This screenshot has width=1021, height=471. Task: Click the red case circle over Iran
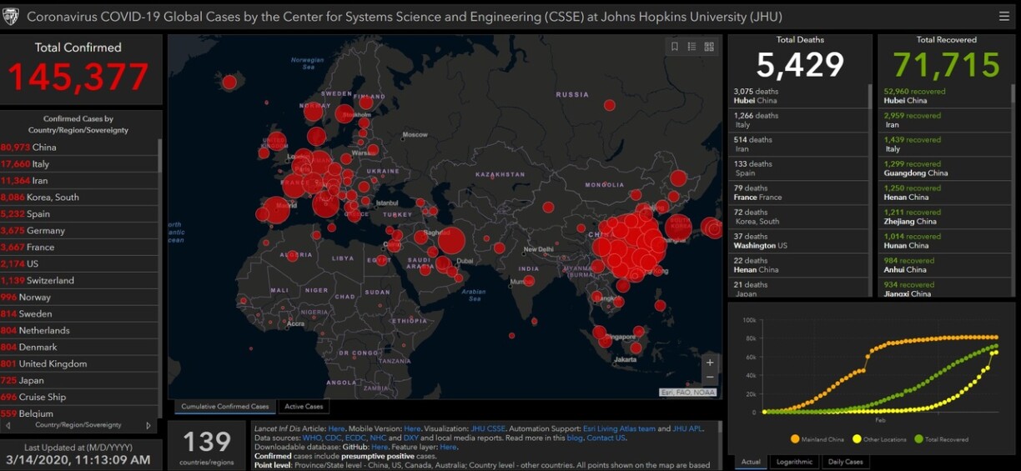coord(451,240)
